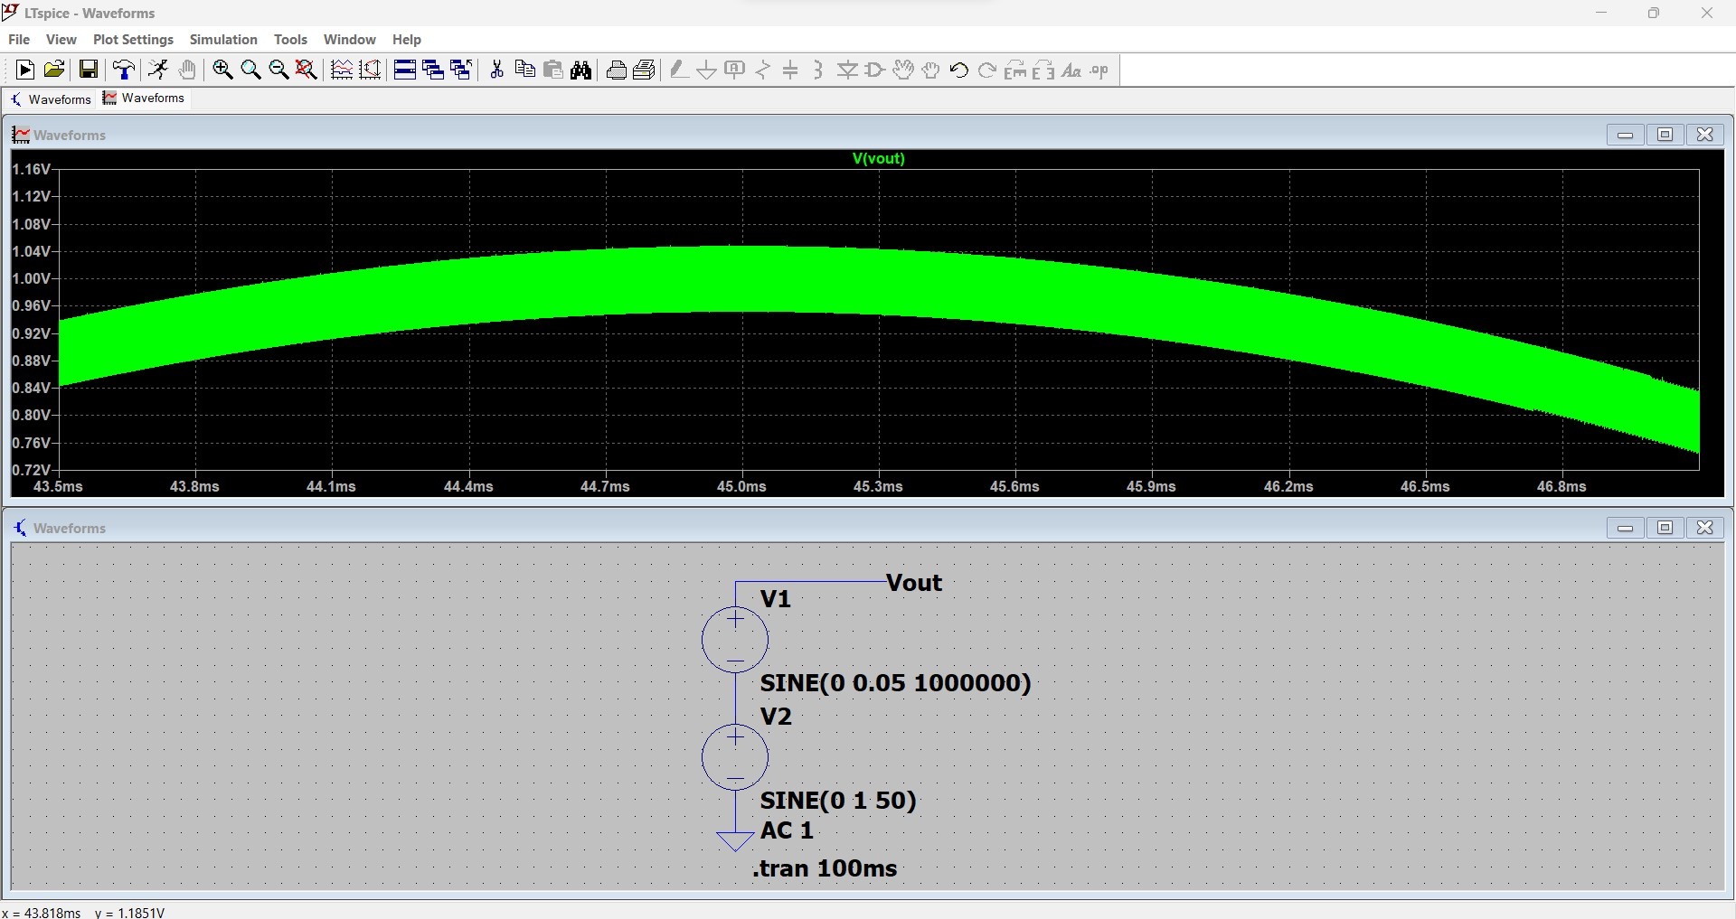The image size is (1736, 919).
Task: Minimize the plot pane window
Action: (1625, 135)
